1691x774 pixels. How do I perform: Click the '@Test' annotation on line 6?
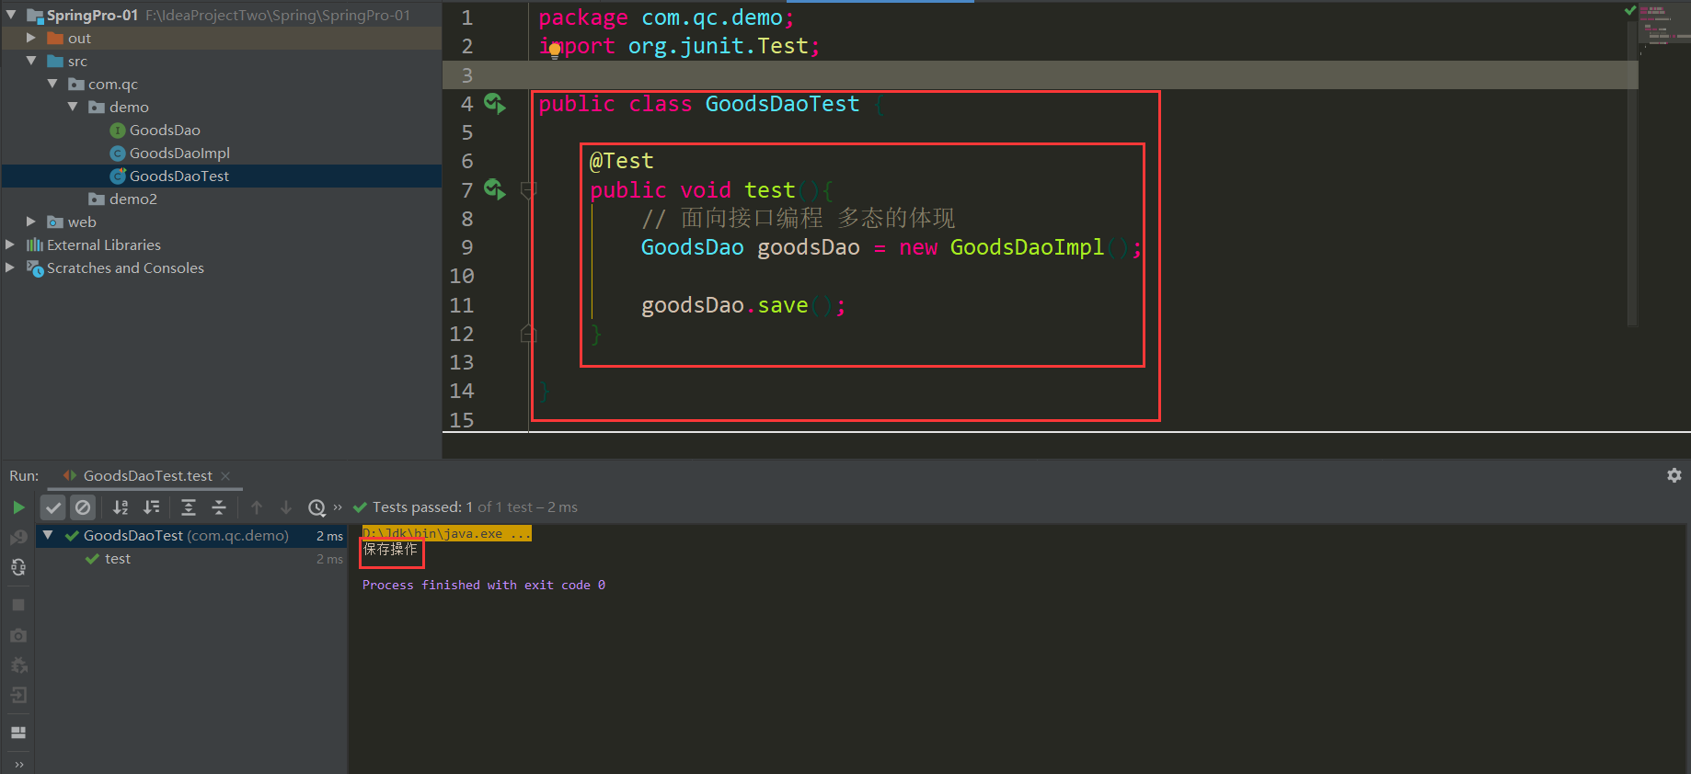(x=622, y=161)
